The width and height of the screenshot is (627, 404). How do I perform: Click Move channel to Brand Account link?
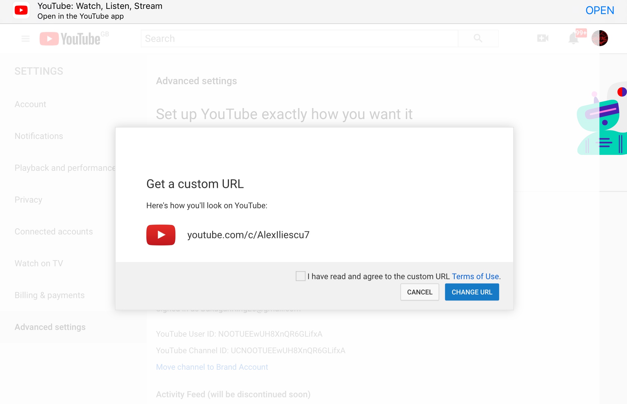(x=212, y=367)
